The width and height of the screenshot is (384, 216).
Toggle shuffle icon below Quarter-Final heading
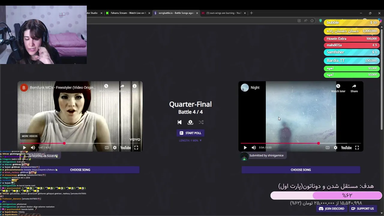pyautogui.click(x=201, y=122)
